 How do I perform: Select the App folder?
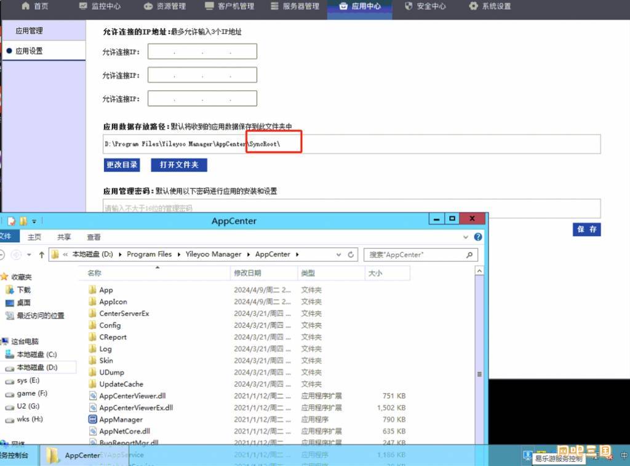(x=106, y=290)
